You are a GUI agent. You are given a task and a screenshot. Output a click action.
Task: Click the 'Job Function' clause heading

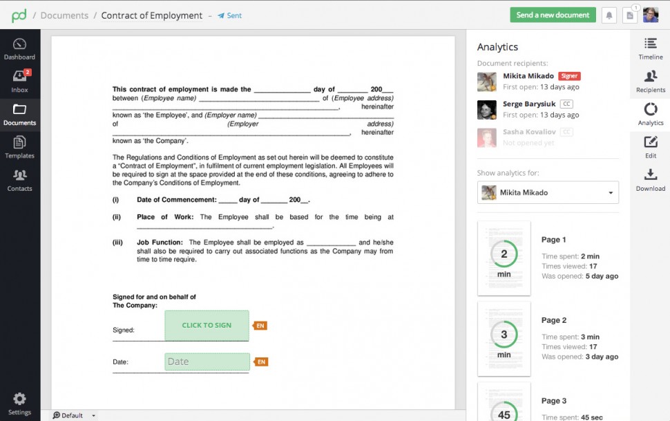160,242
